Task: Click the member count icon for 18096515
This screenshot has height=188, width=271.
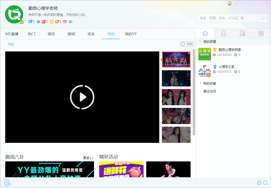Action: 235,72
